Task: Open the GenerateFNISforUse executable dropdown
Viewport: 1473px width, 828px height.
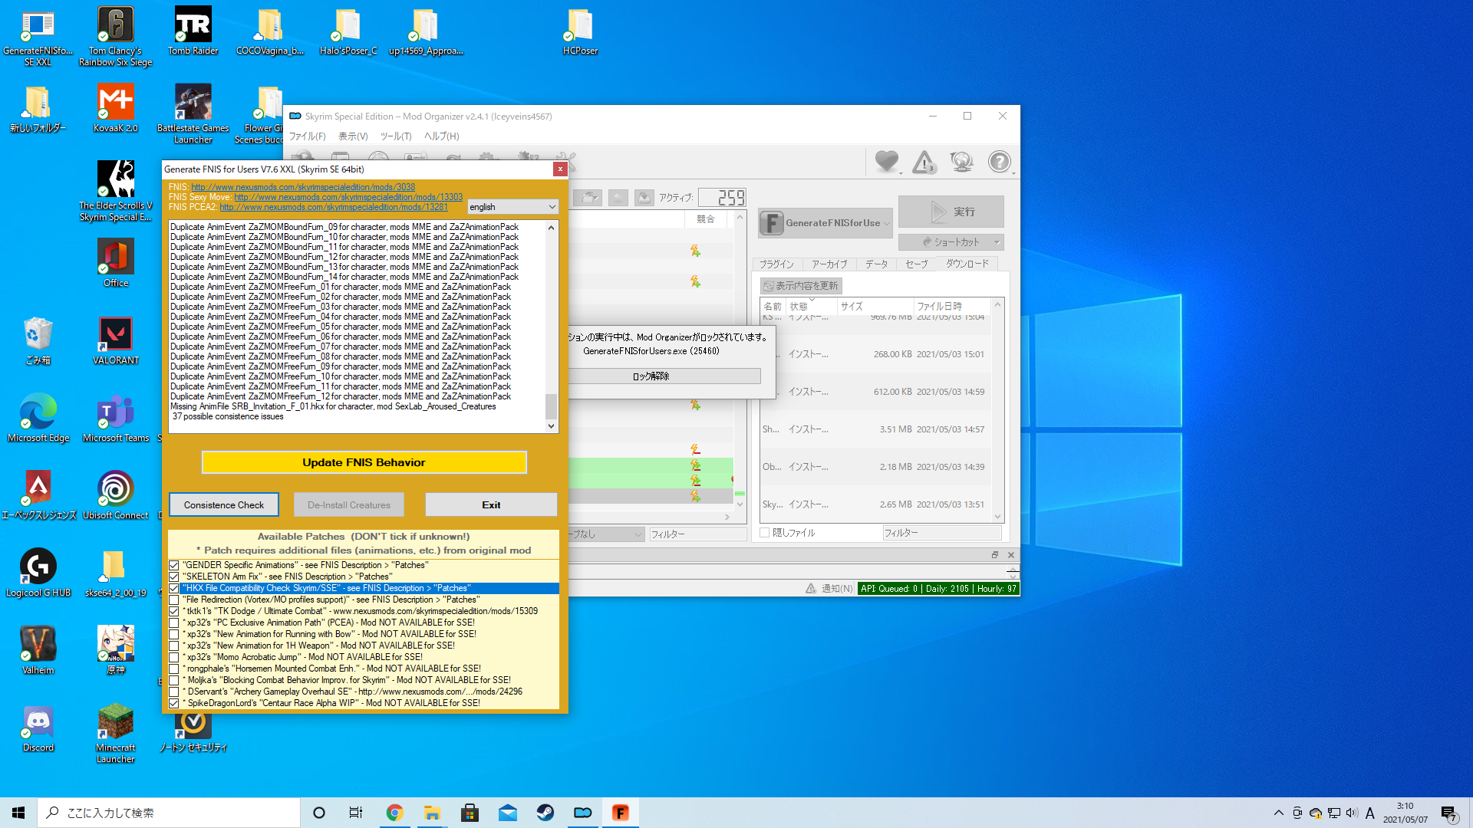Action: [825, 223]
